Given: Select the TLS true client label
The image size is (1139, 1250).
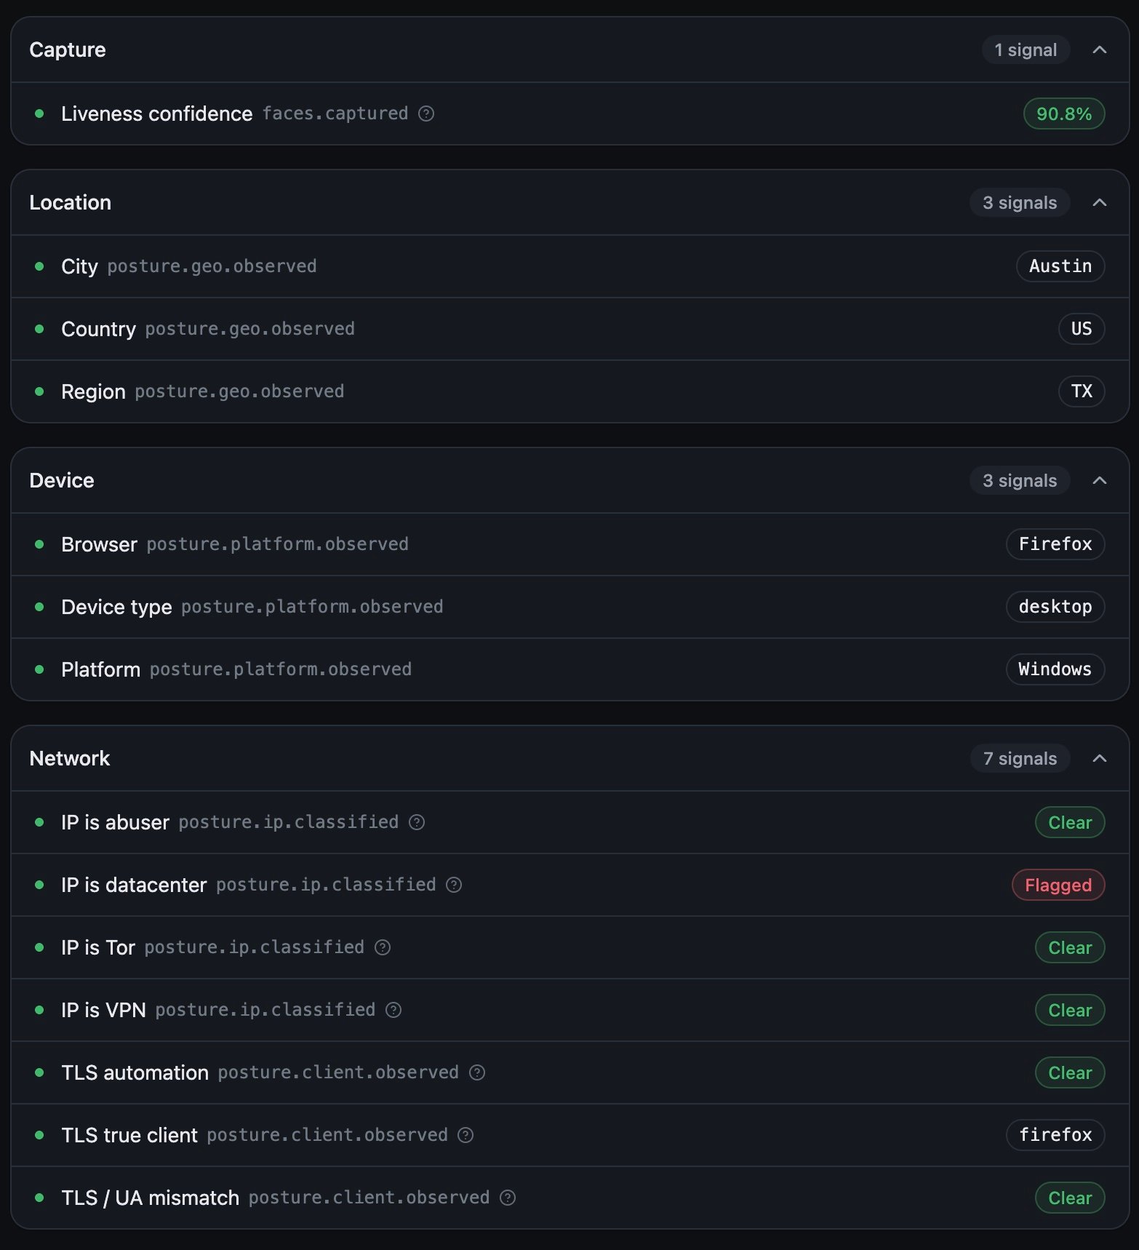Looking at the screenshot, I should coord(129,1135).
